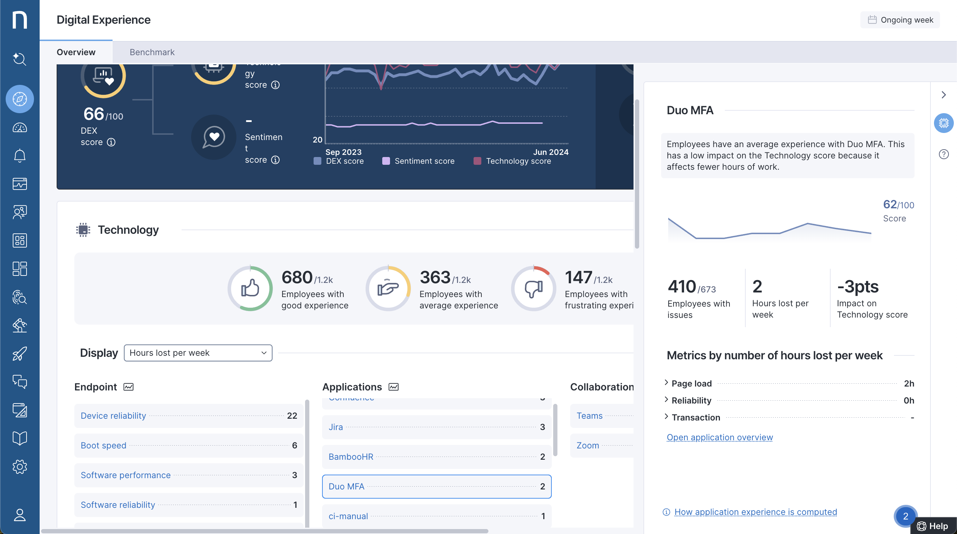The height and width of the screenshot is (534, 957).
Task: Click the Applications chart icon
Action: (394, 387)
